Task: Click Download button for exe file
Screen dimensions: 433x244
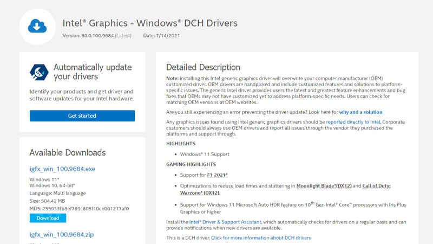Action: (48, 218)
